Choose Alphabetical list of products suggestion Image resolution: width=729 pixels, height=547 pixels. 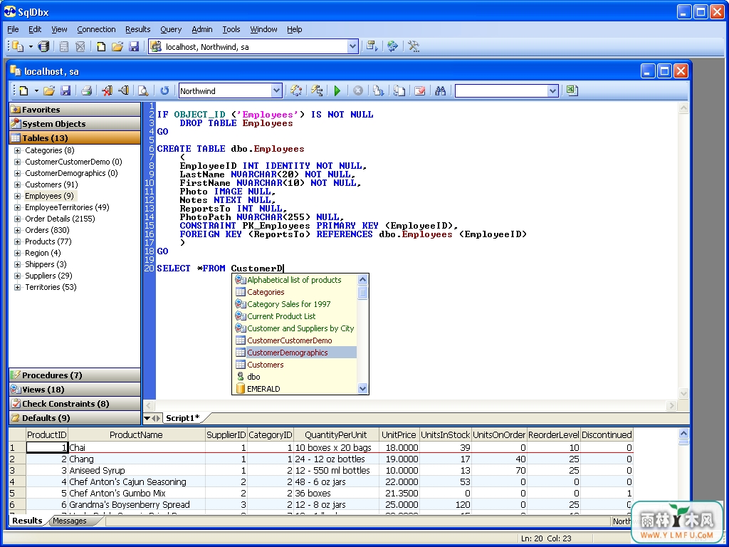pos(294,279)
